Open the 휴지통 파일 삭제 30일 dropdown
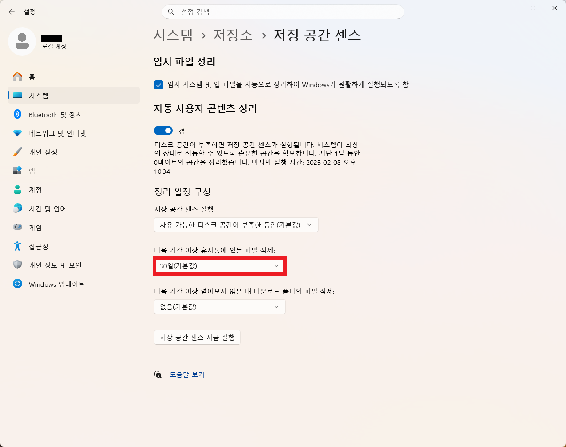Screen dimensions: 566x447 [220, 266]
